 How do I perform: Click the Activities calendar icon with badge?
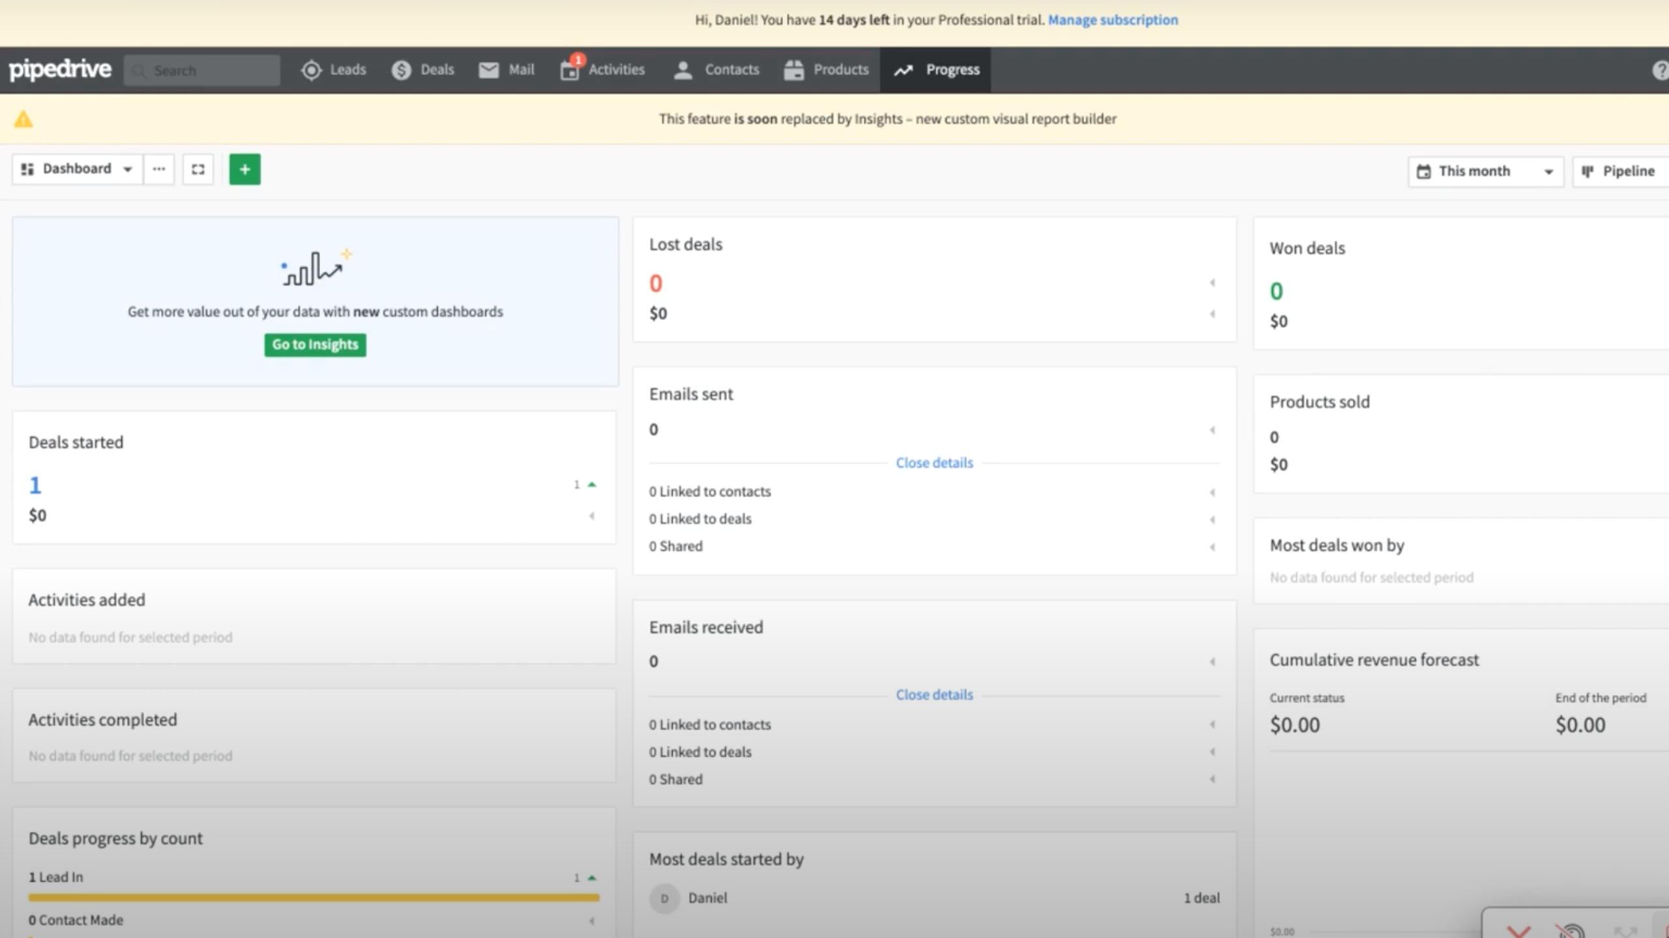570,68
